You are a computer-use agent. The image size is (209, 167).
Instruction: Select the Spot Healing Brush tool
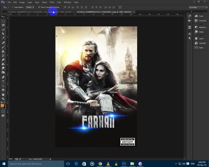pos(3,43)
